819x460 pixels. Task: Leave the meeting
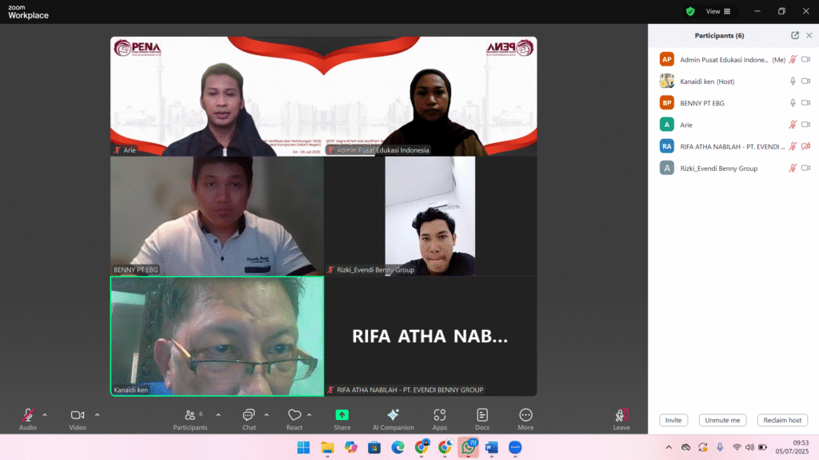coord(621,418)
